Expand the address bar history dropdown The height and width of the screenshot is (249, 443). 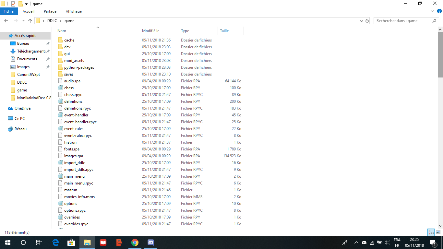point(361,20)
